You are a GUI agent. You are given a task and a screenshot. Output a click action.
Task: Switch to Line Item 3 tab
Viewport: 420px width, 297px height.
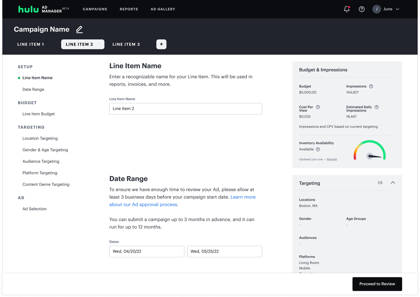point(126,44)
